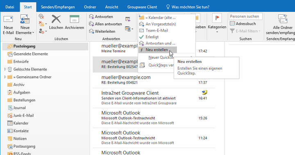
Task: Expand » Gemeinsame Ordner
Action: [5, 77]
